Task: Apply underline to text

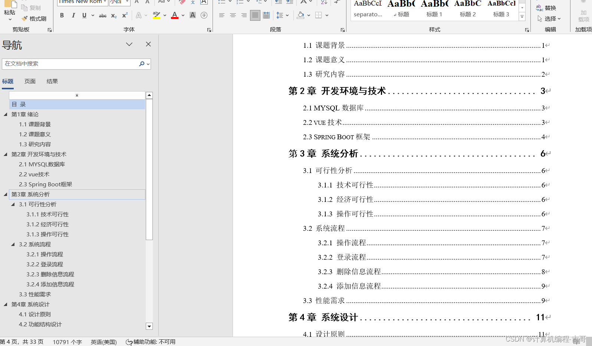Action: tap(84, 15)
